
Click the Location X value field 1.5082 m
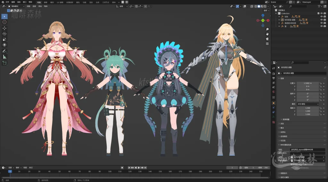(x=308, y=83)
